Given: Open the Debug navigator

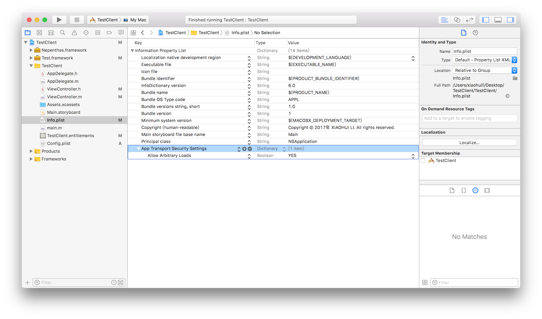Looking at the screenshot, I should coord(98,33).
